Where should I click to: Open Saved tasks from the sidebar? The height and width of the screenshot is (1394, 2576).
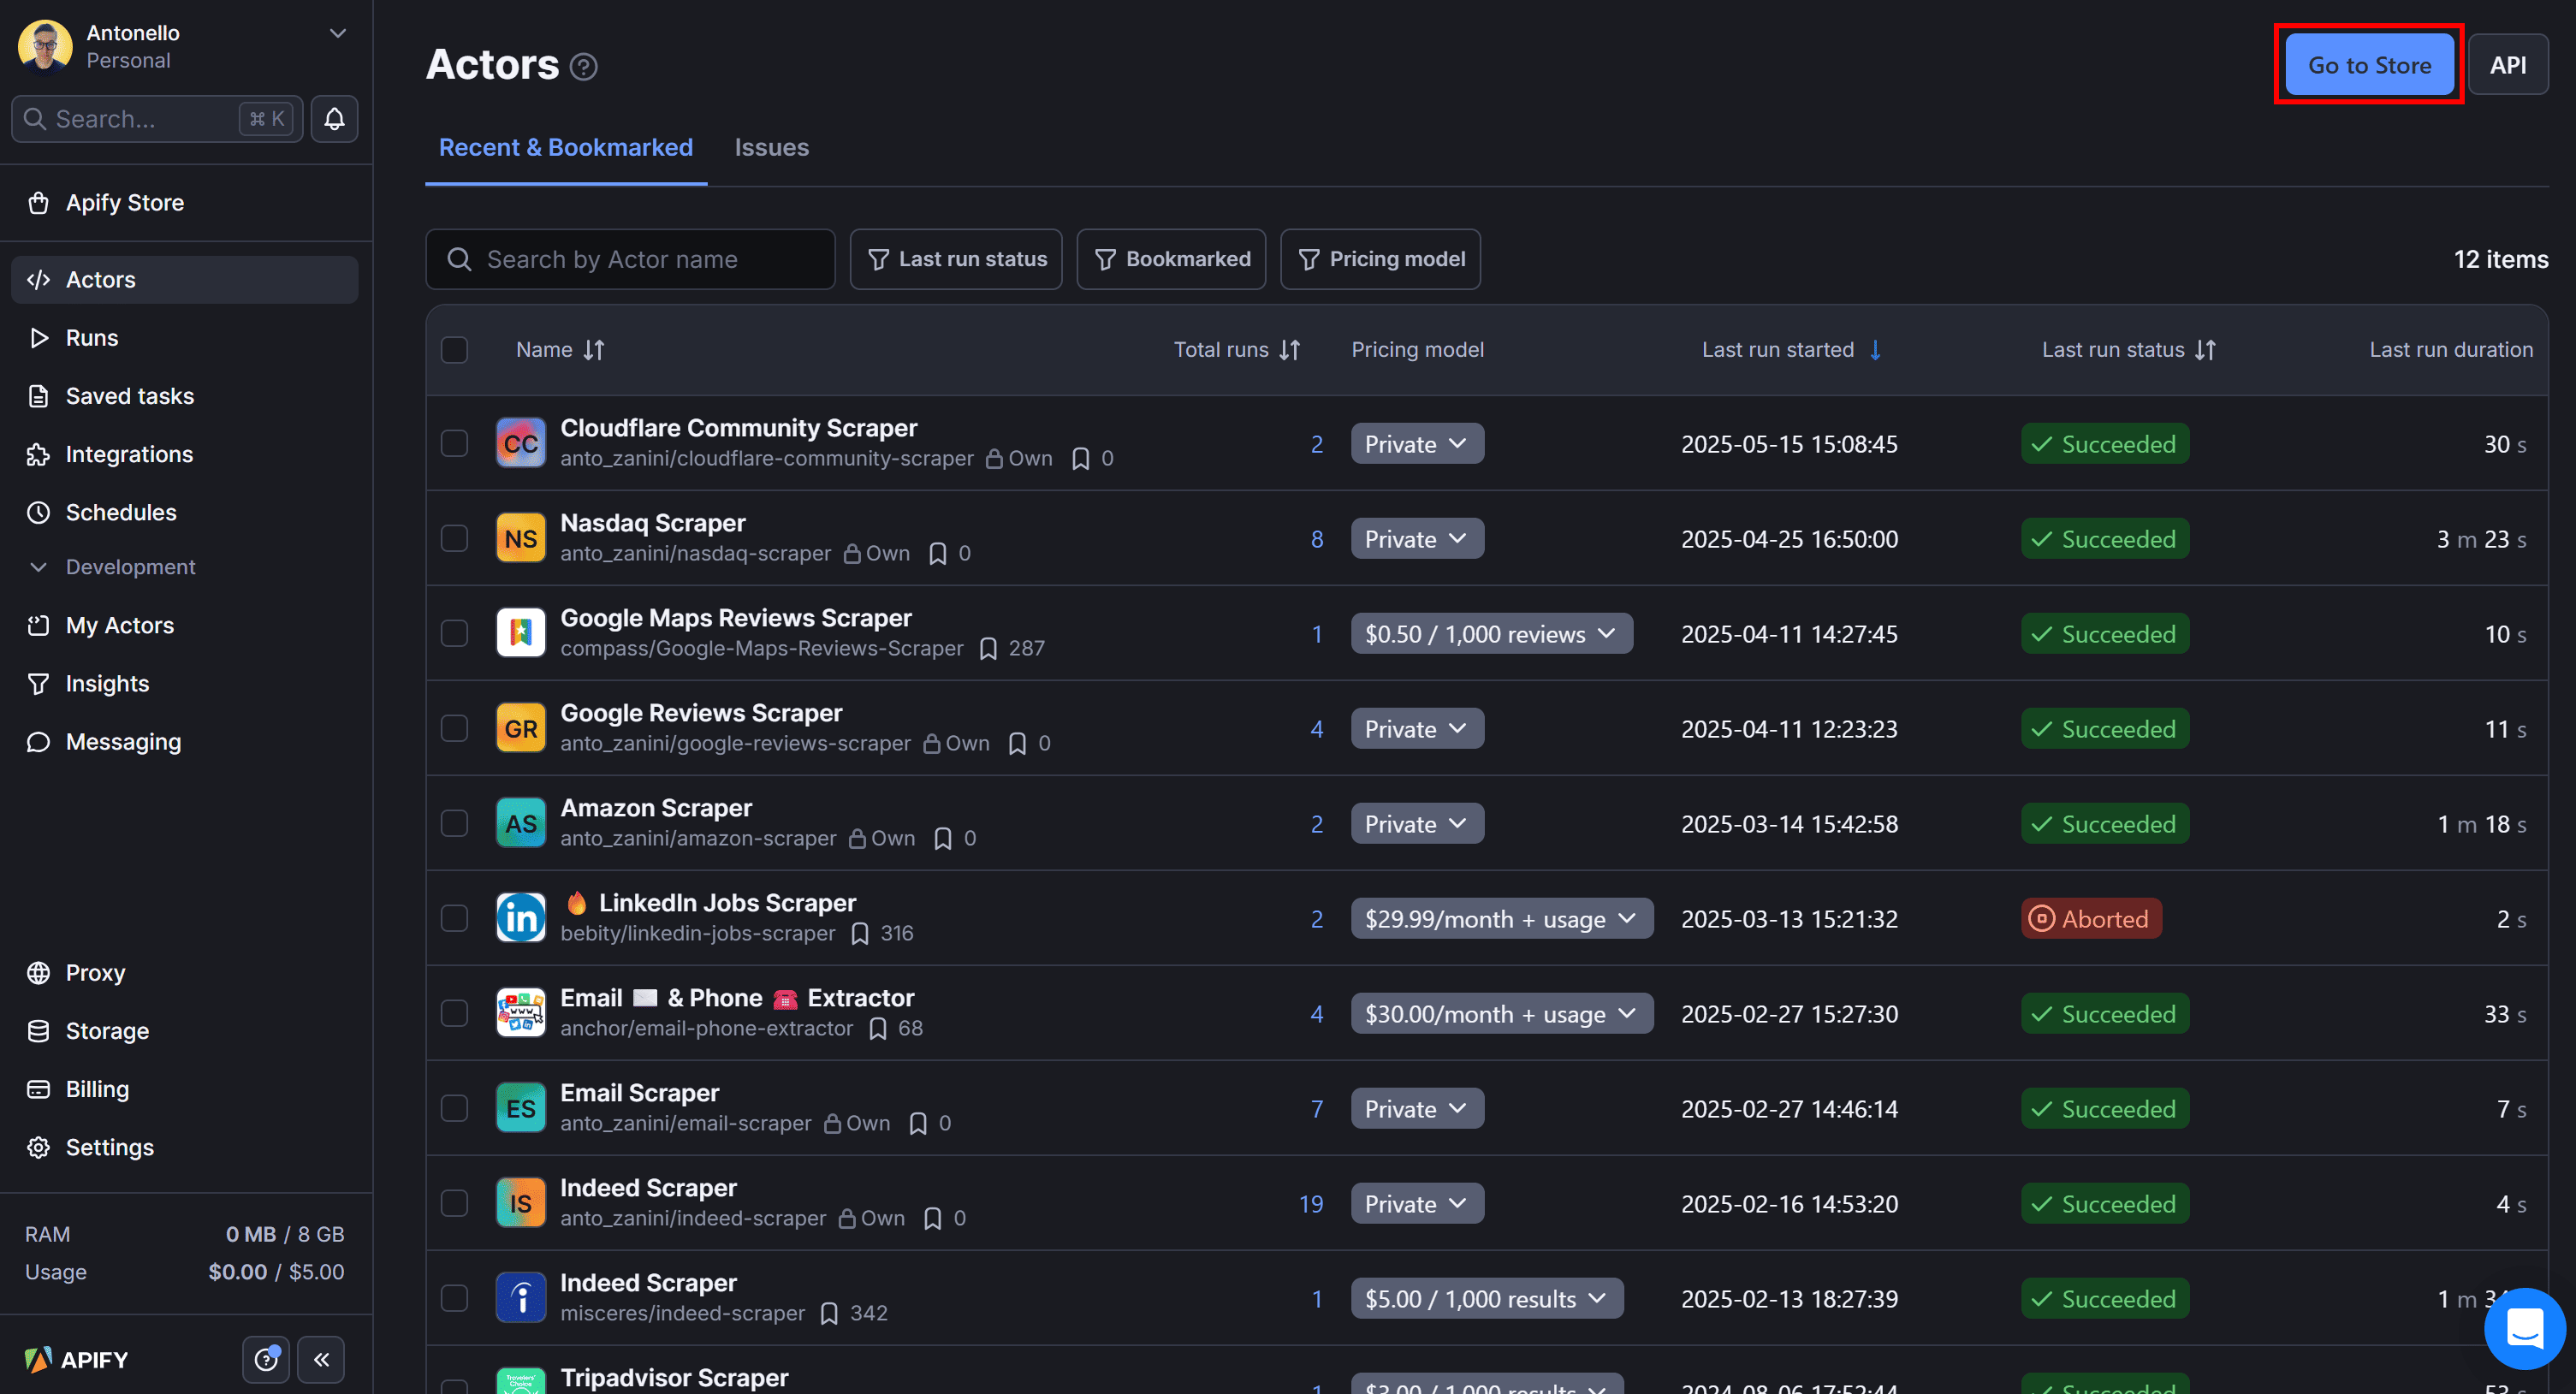tap(129, 396)
